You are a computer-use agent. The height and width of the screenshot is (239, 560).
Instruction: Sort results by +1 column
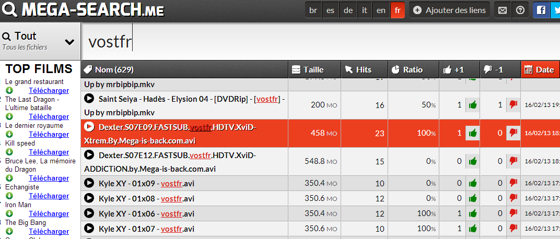[x=459, y=69]
